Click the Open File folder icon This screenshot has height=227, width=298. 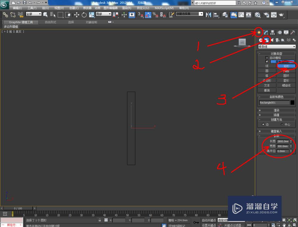click(19, 3)
